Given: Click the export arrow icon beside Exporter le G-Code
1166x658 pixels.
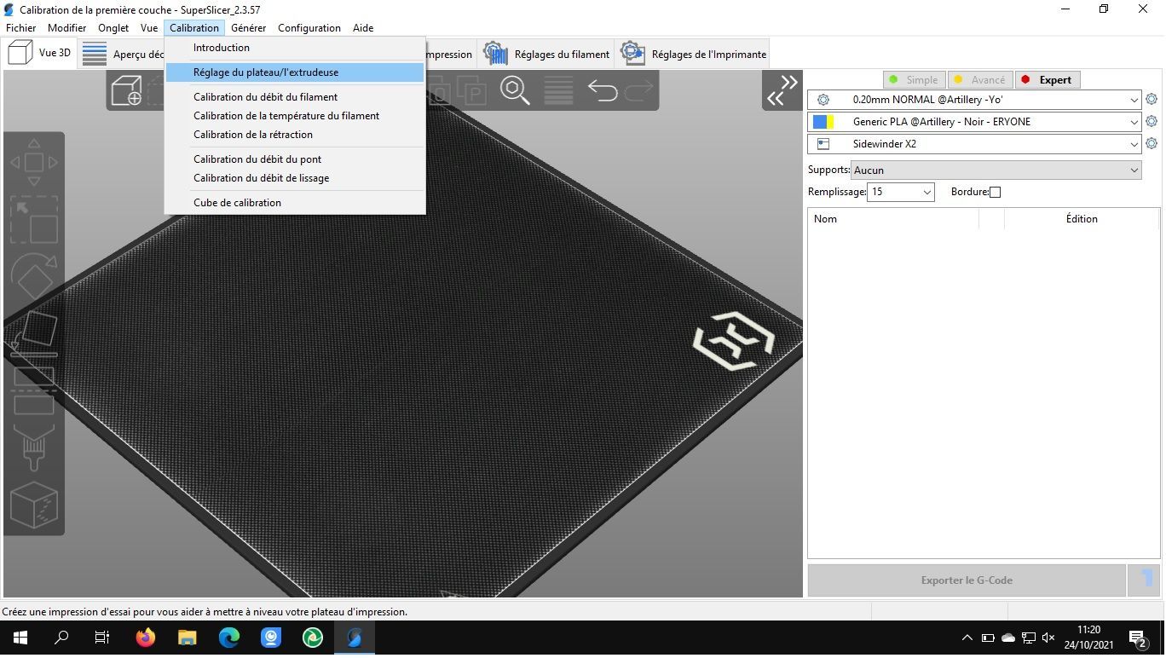Looking at the screenshot, I should [1144, 580].
